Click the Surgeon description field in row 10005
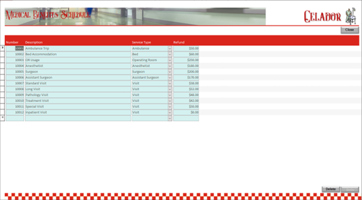Screen dimensions: 362x200 (78, 72)
